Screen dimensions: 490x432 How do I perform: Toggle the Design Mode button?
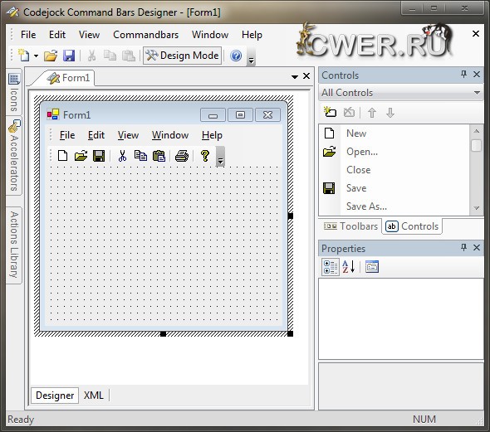click(182, 56)
